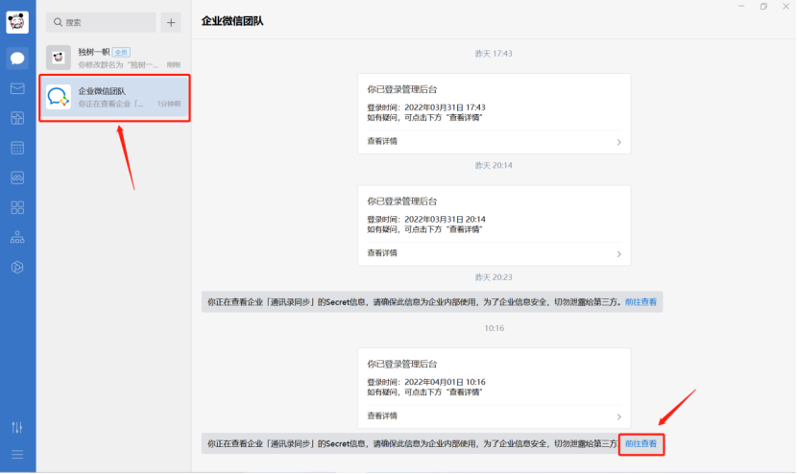The image size is (797, 474).
Task: Click the 10:16 timestamp
Action: [495, 328]
